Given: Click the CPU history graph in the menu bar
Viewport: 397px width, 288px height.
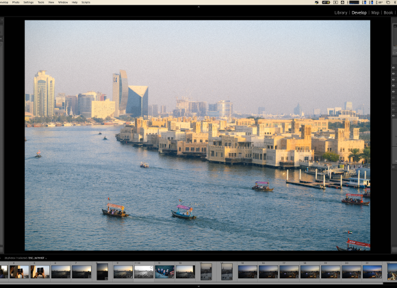Looking at the screenshot, I should (x=354, y=2).
